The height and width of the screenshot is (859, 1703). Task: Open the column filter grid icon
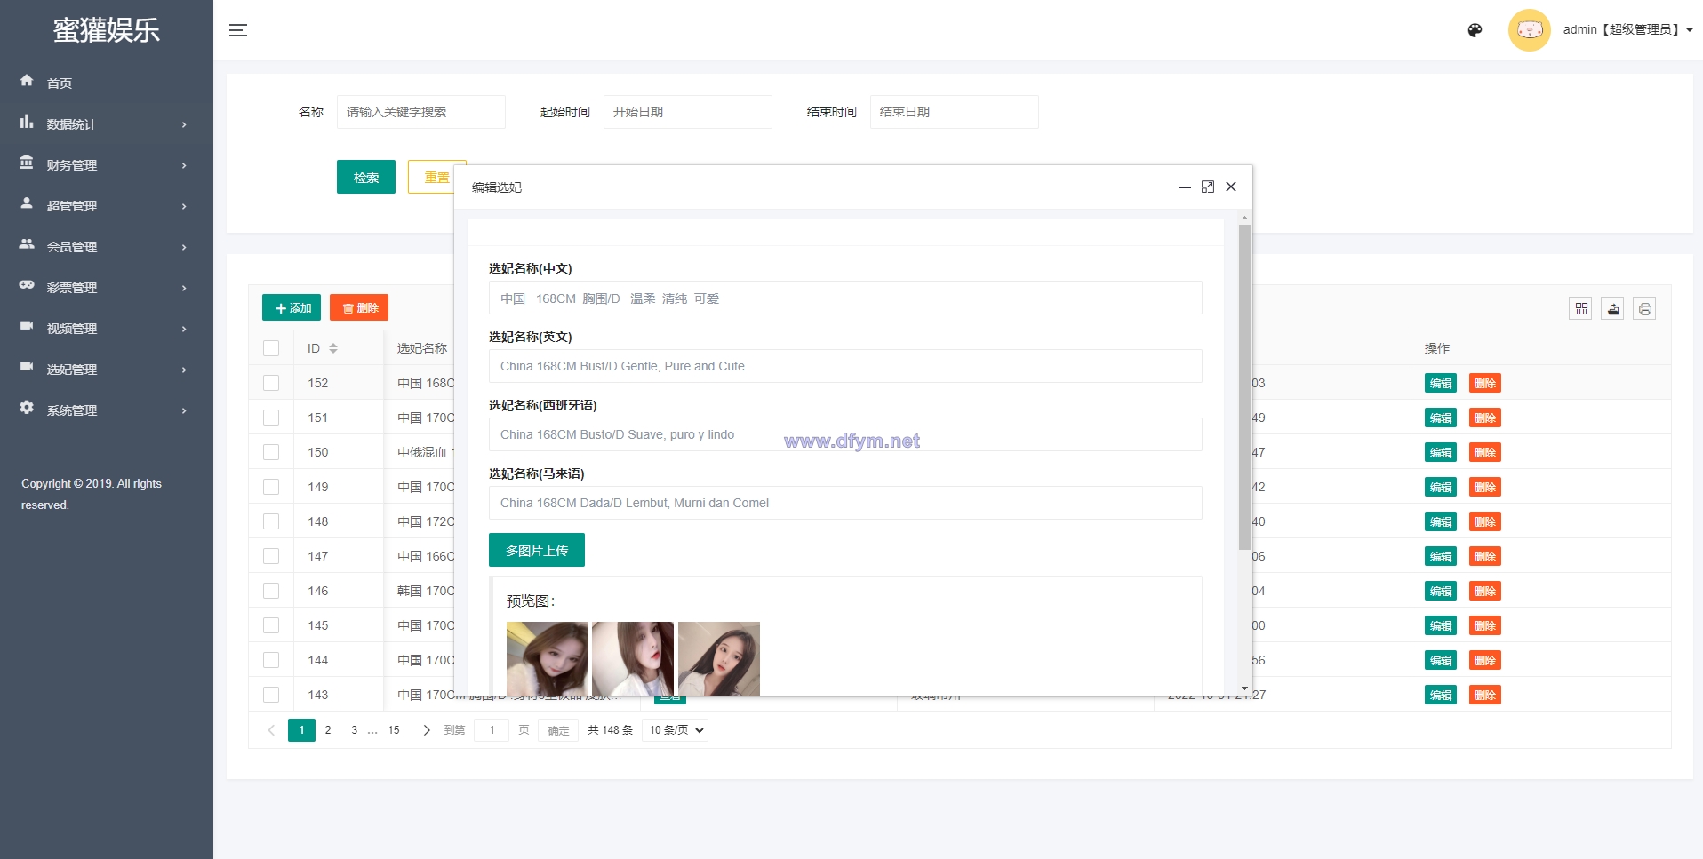tap(1580, 308)
